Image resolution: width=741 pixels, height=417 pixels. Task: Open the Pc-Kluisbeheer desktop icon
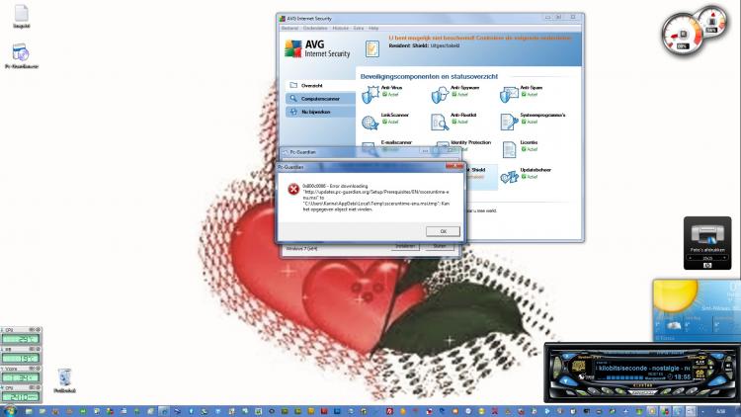click(x=21, y=56)
